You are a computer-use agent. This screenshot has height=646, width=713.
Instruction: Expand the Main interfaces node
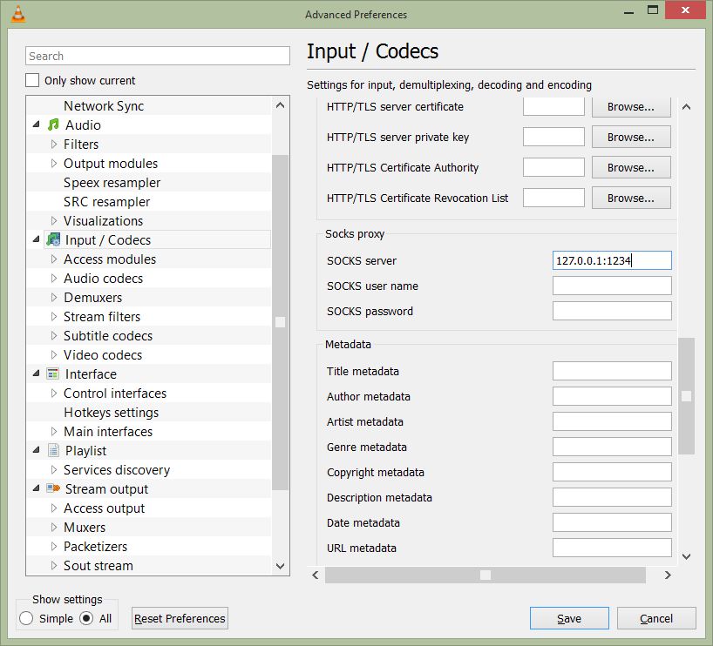(54, 431)
